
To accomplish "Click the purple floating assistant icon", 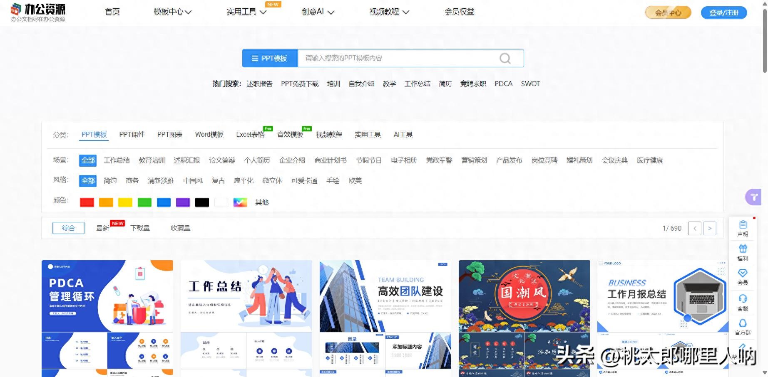I will (x=754, y=197).
